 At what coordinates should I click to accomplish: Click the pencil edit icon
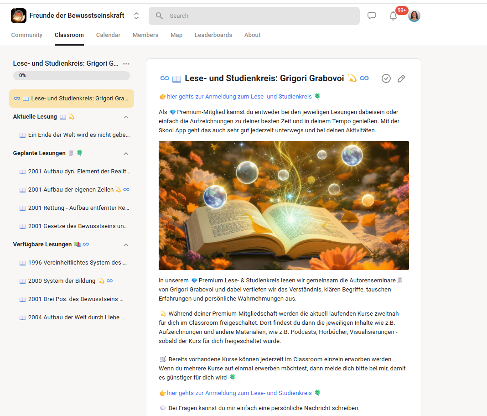[401, 78]
